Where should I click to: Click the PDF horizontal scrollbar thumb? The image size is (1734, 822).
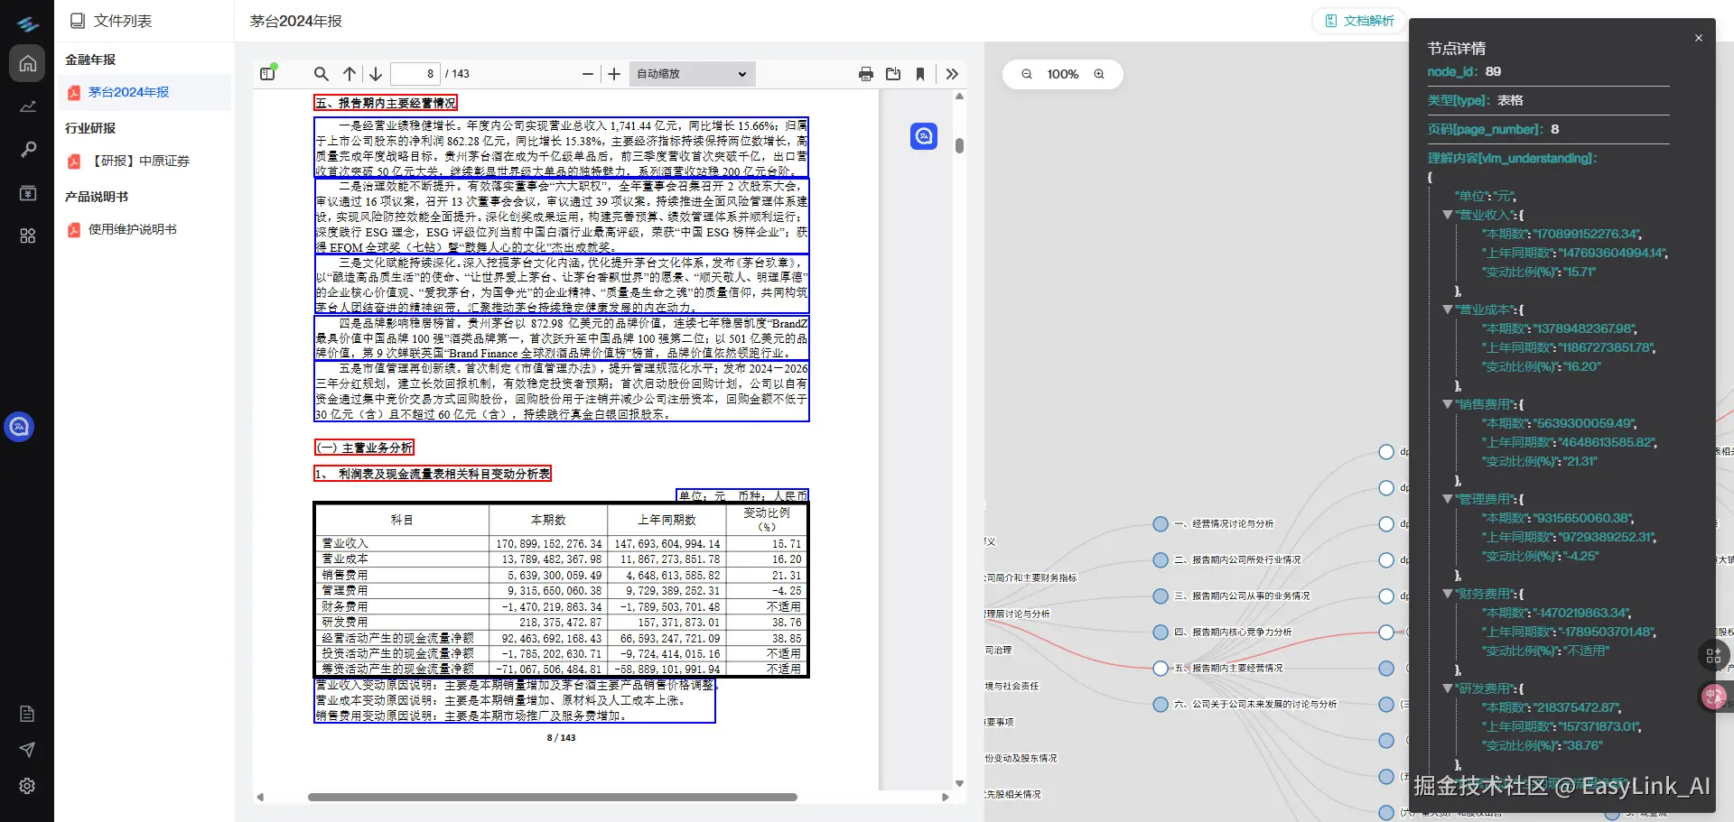(x=553, y=798)
